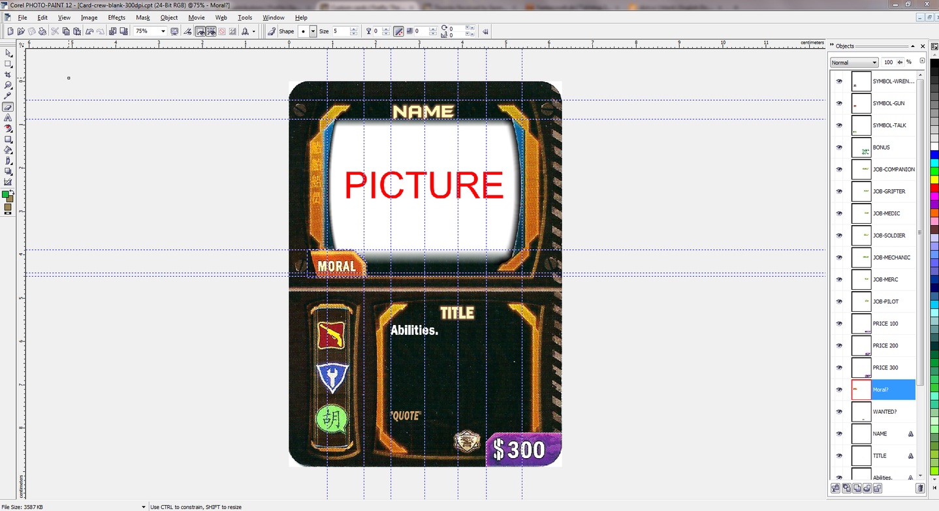
Task: Pick the red swatch in color palette
Action: [x=934, y=188]
